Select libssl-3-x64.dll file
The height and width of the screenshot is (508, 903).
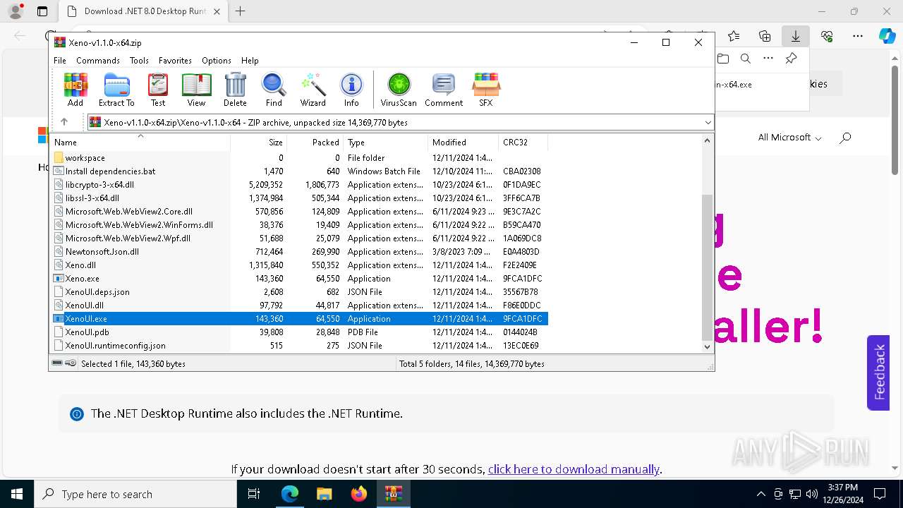(92, 198)
